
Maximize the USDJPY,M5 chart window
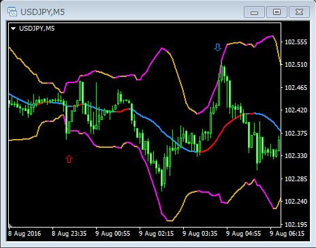tap(276, 12)
